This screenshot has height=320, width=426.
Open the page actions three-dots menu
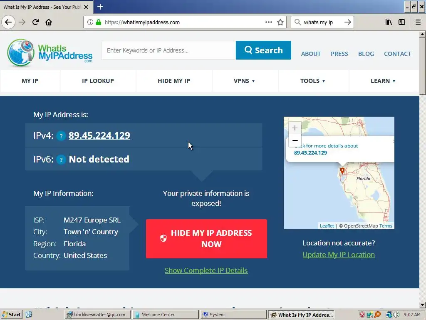(269, 22)
